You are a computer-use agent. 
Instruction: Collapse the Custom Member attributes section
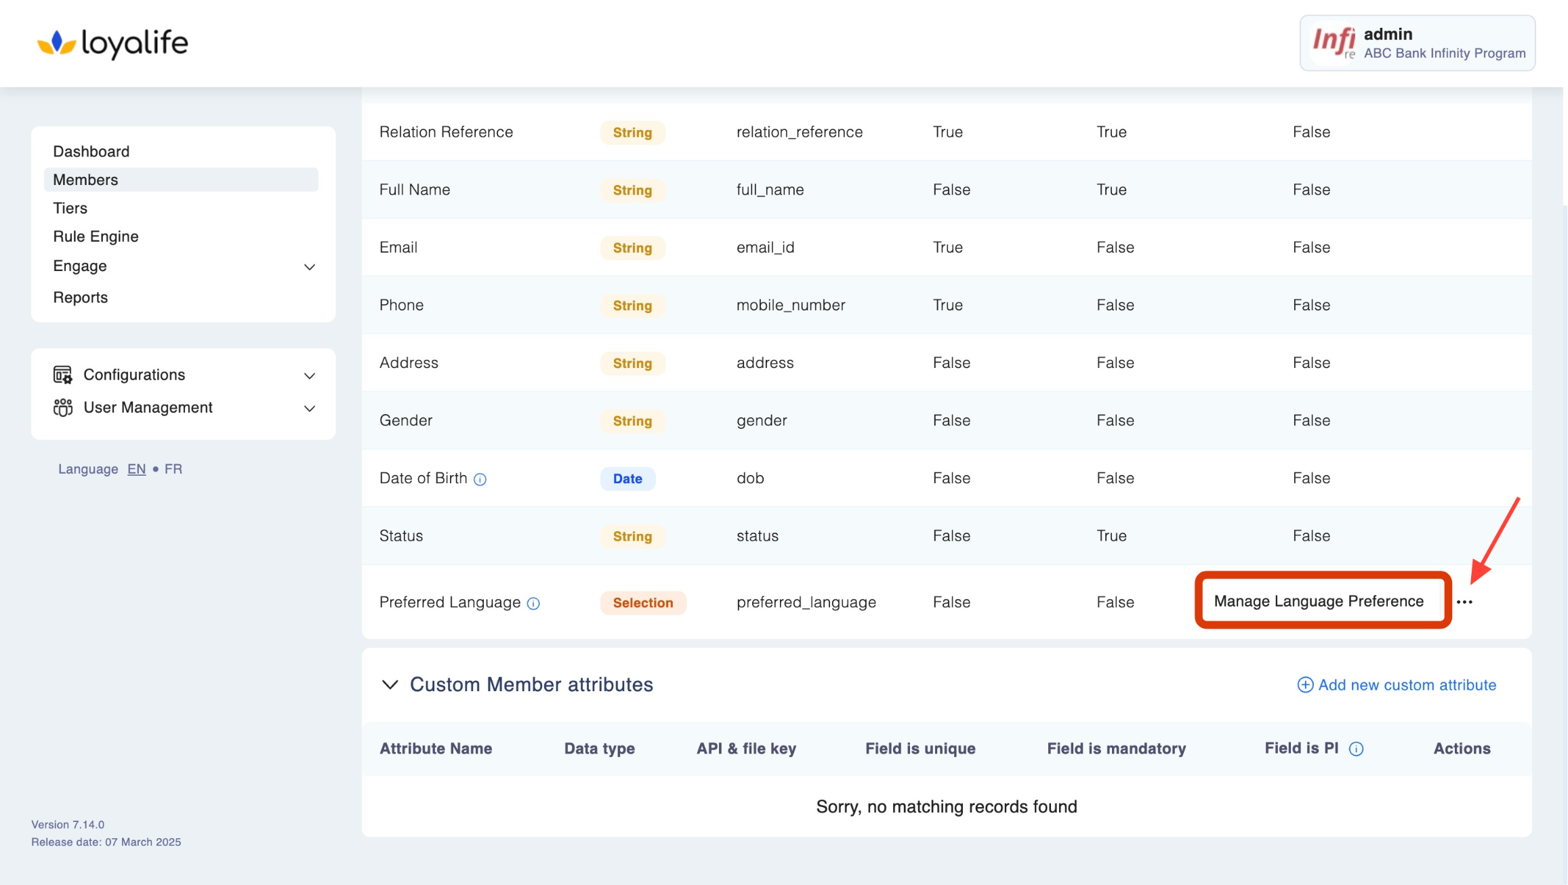click(x=390, y=684)
